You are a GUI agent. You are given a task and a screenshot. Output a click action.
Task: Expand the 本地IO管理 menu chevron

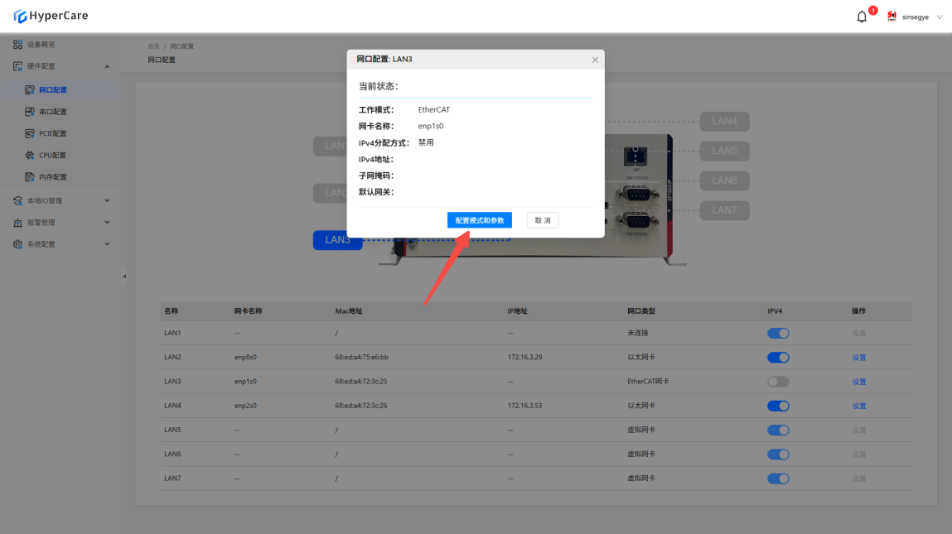(107, 201)
